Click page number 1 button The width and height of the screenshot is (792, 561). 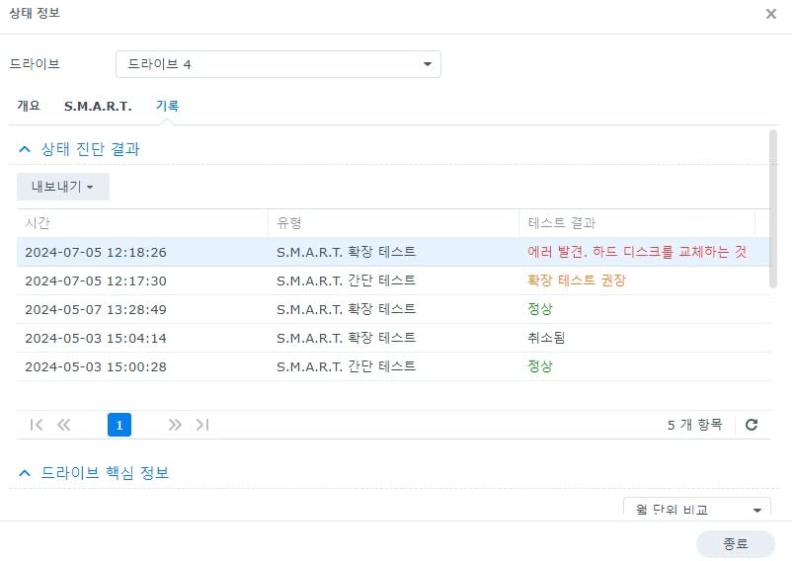(x=119, y=425)
